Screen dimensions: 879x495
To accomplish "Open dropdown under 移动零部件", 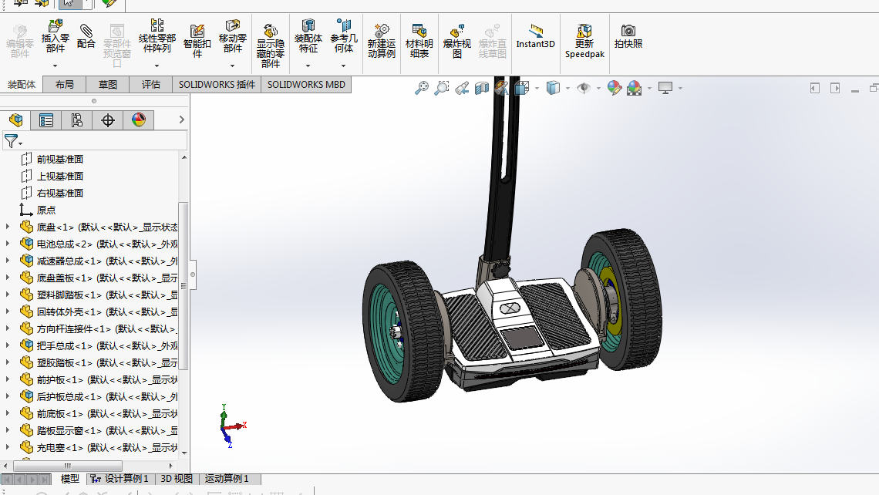I will pyautogui.click(x=232, y=66).
